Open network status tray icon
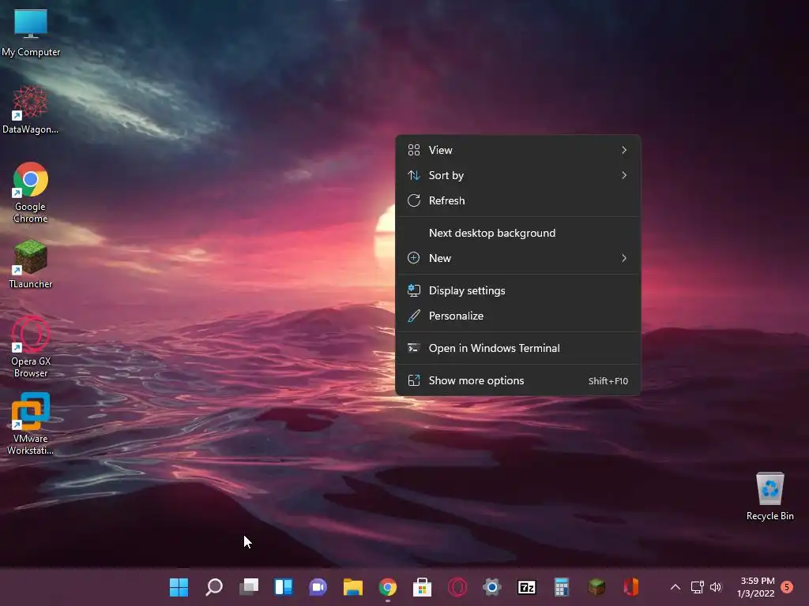 [697, 587]
